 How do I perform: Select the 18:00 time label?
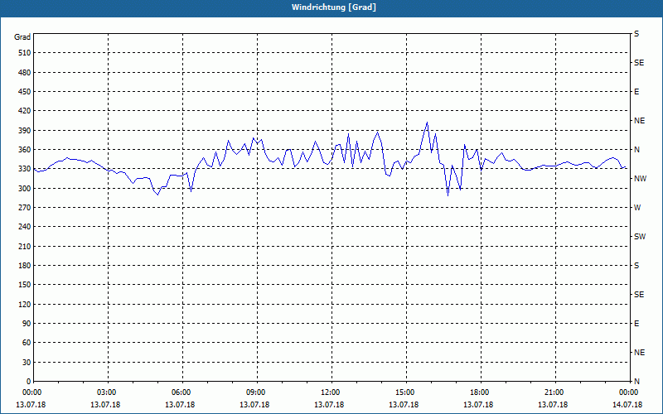pyautogui.click(x=479, y=392)
